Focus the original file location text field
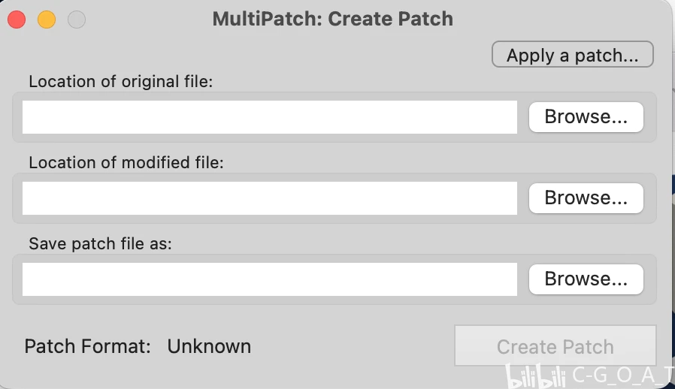Screen dimensions: 675x389 tap(269, 117)
